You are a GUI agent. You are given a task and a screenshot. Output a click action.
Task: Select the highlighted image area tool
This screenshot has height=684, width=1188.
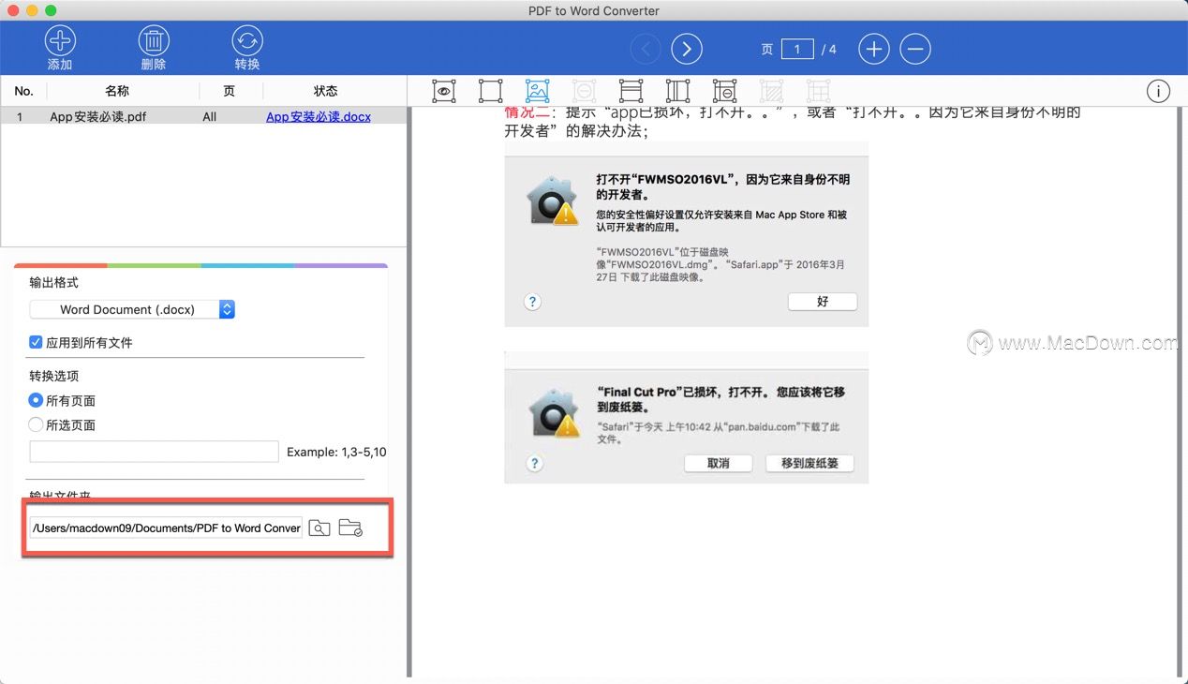tap(537, 91)
